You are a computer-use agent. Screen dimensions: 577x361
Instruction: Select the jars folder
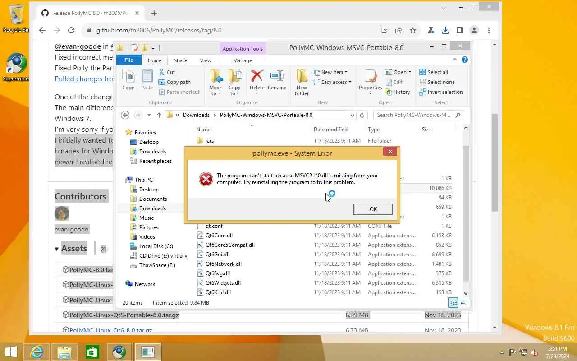(209, 141)
